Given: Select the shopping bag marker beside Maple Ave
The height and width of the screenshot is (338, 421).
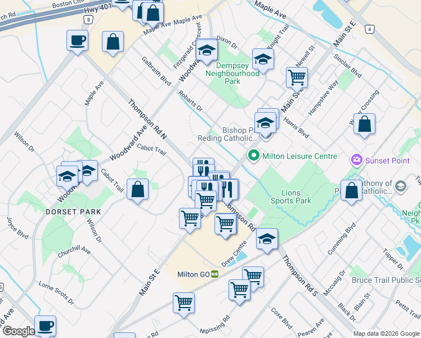Looking at the screenshot, I should (x=113, y=43).
